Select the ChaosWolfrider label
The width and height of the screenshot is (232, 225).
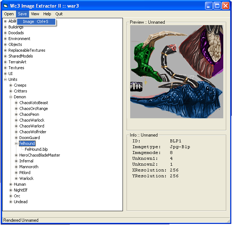33,132
